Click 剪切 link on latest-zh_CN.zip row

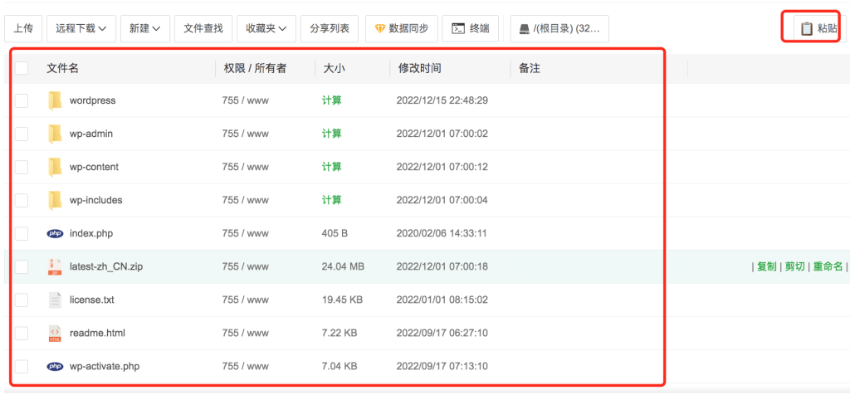(794, 266)
